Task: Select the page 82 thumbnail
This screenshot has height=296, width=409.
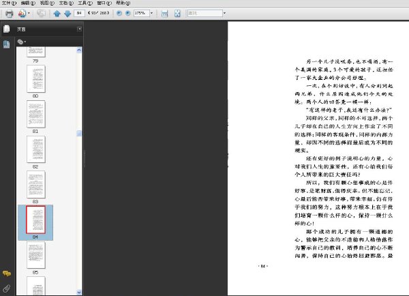Action: tap(36, 149)
